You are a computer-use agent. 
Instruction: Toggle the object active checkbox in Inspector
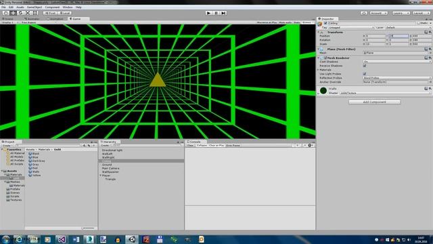point(325,23)
